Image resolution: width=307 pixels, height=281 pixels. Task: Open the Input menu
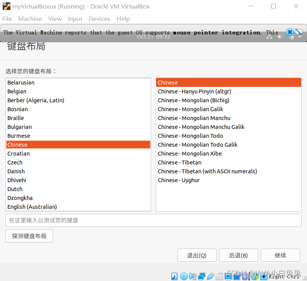click(x=75, y=19)
